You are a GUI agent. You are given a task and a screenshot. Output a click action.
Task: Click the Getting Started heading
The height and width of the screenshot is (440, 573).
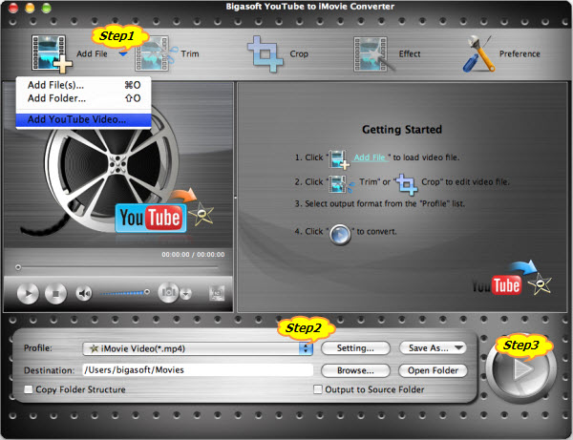click(402, 129)
